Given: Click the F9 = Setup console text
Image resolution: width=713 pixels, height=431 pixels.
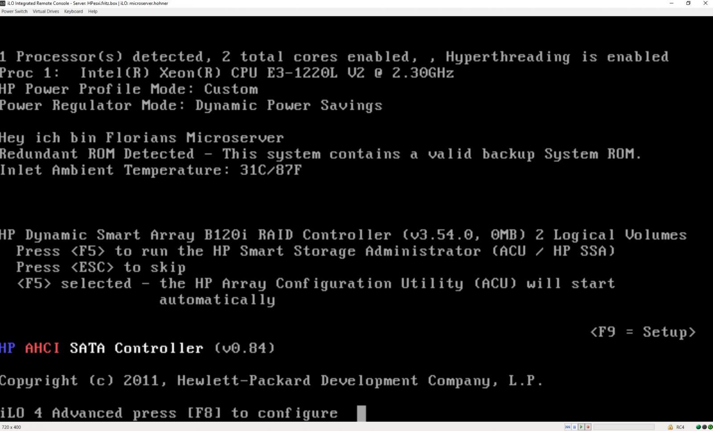Looking at the screenshot, I should point(643,332).
